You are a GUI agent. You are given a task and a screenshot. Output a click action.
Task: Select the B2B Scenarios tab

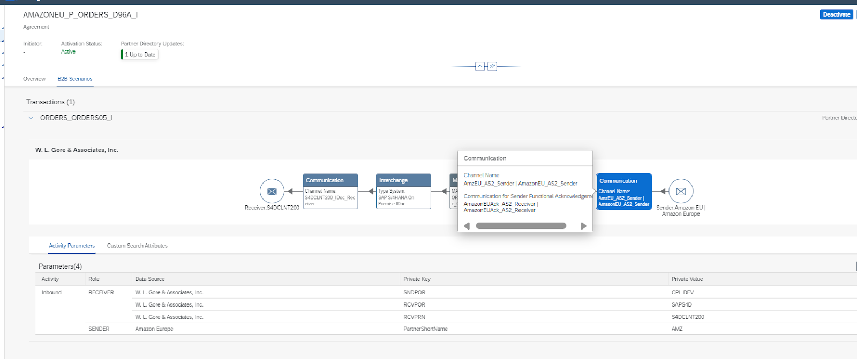(75, 79)
